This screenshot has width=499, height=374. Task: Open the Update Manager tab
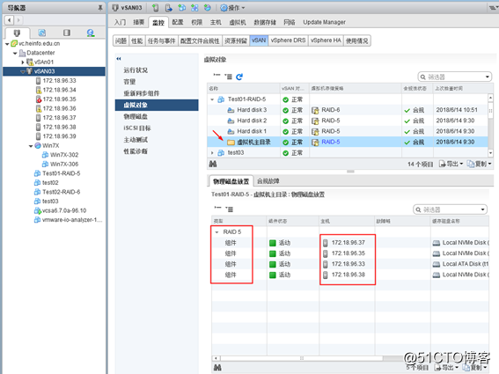click(x=324, y=22)
